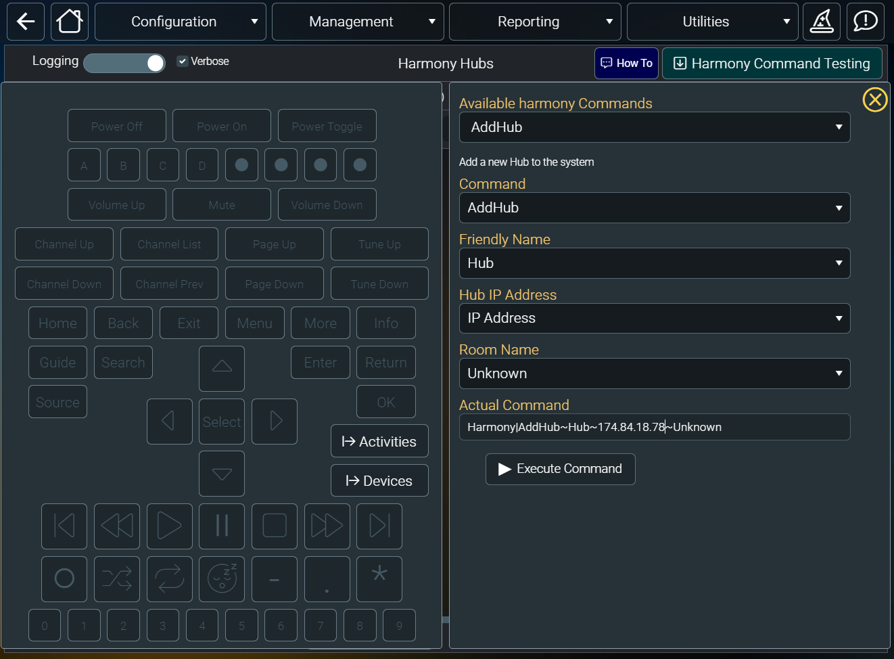Expand the Available harmony Commands dropdown
This screenshot has height=659, width=894.
tap(655, 127)
